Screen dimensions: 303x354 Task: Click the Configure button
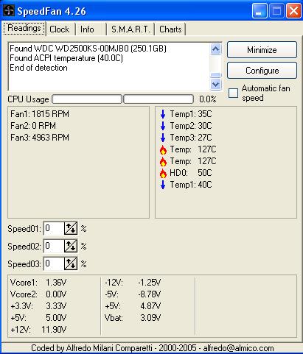(262, 71)
